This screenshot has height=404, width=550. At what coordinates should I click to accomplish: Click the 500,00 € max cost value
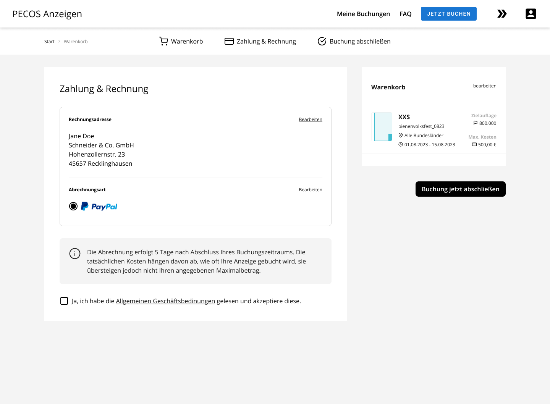pos(487,145)
